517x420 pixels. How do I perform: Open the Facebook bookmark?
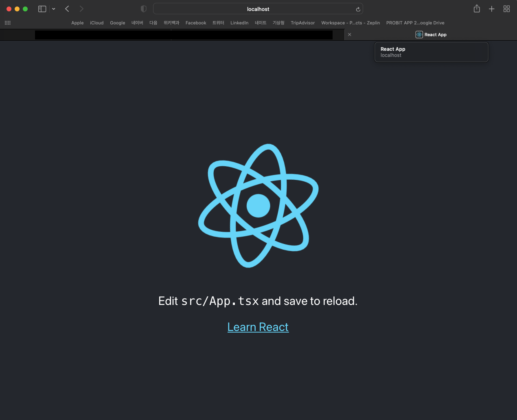196,23
